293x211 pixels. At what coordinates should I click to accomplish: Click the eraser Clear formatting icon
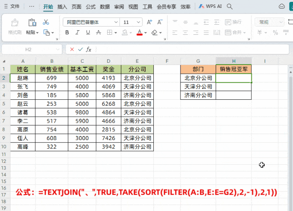tap(154, 32)
